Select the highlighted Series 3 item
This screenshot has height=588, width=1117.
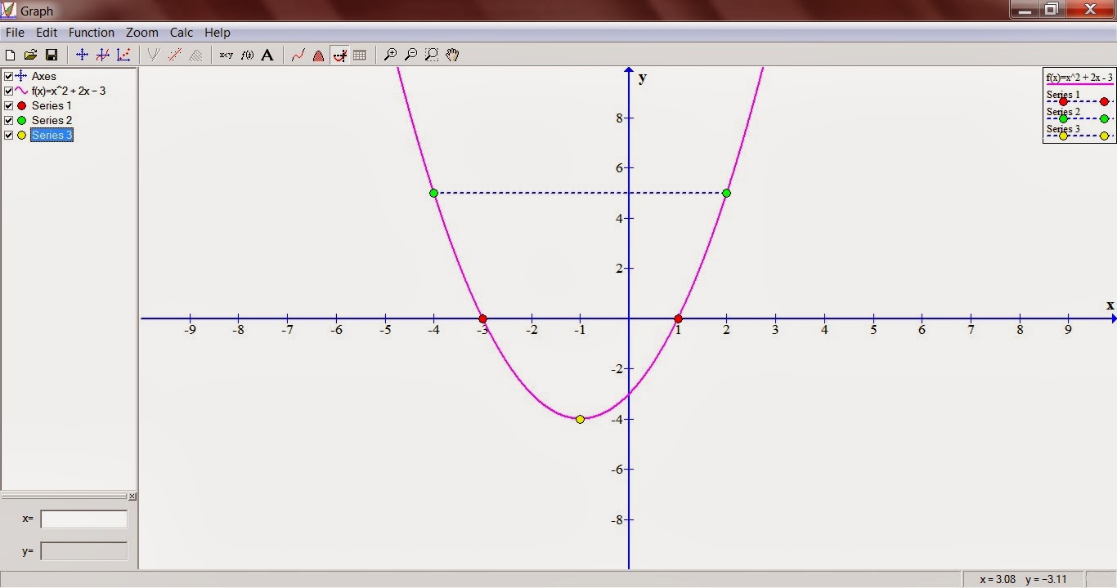tap(52, 135)
